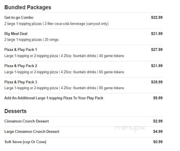This screenshot has height=151, width=180.
Task: Click the Desserts section heading
Action: tap(15, 111)
